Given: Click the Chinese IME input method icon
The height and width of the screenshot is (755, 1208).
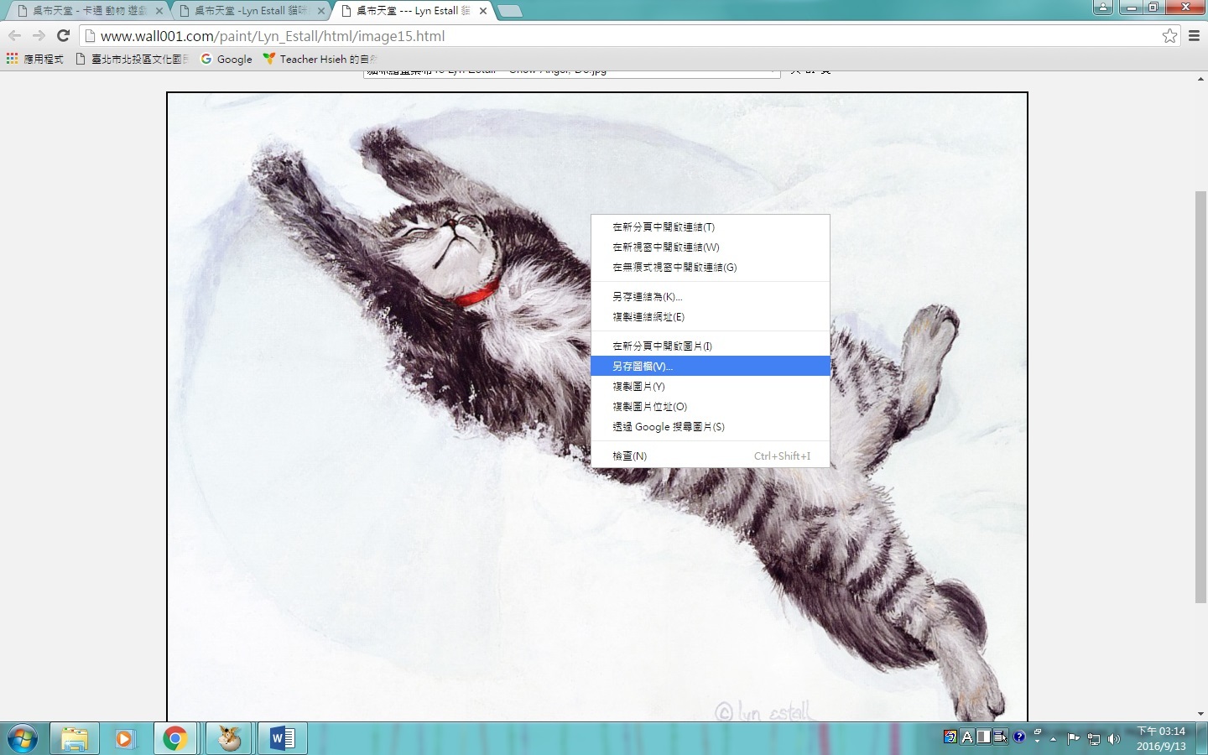Looking at the screenshot, I should [x=950, y=737].
